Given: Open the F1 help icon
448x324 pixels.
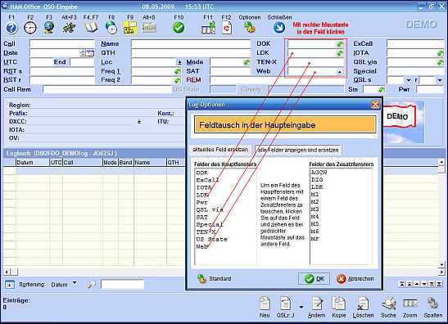Looking at the screenshot, I should coord(11,28).
